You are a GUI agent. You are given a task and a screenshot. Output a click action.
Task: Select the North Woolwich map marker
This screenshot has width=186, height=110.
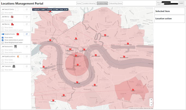pos(124,56)
